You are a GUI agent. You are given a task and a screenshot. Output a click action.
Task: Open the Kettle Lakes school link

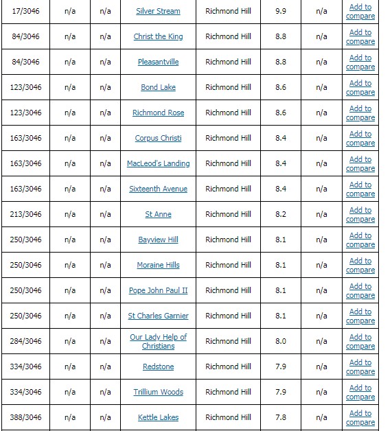pyautogui.click(x=158, y=417)
